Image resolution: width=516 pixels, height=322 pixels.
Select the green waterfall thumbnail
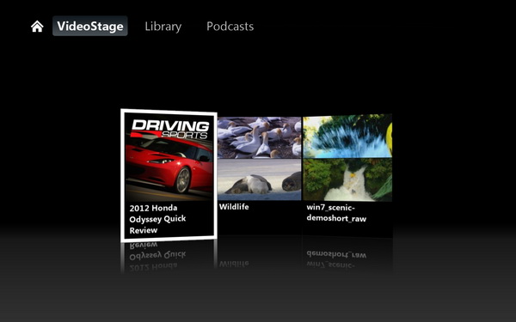click(347, 179)
